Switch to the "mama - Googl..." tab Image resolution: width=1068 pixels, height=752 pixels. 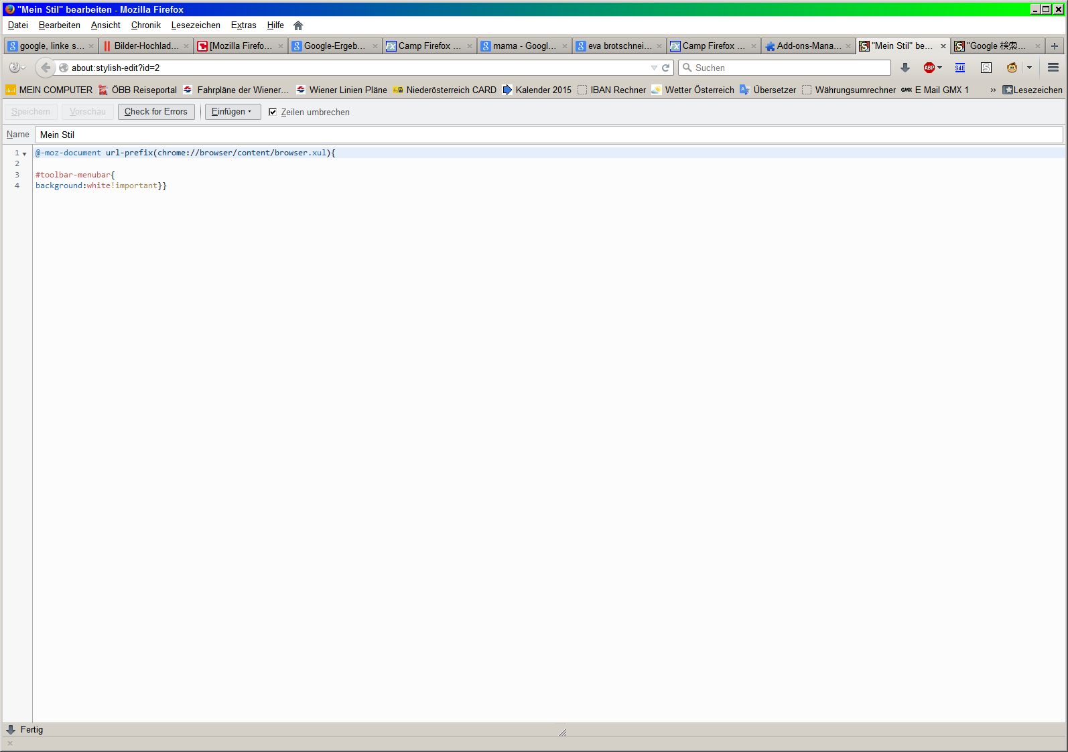click(524, 46)
